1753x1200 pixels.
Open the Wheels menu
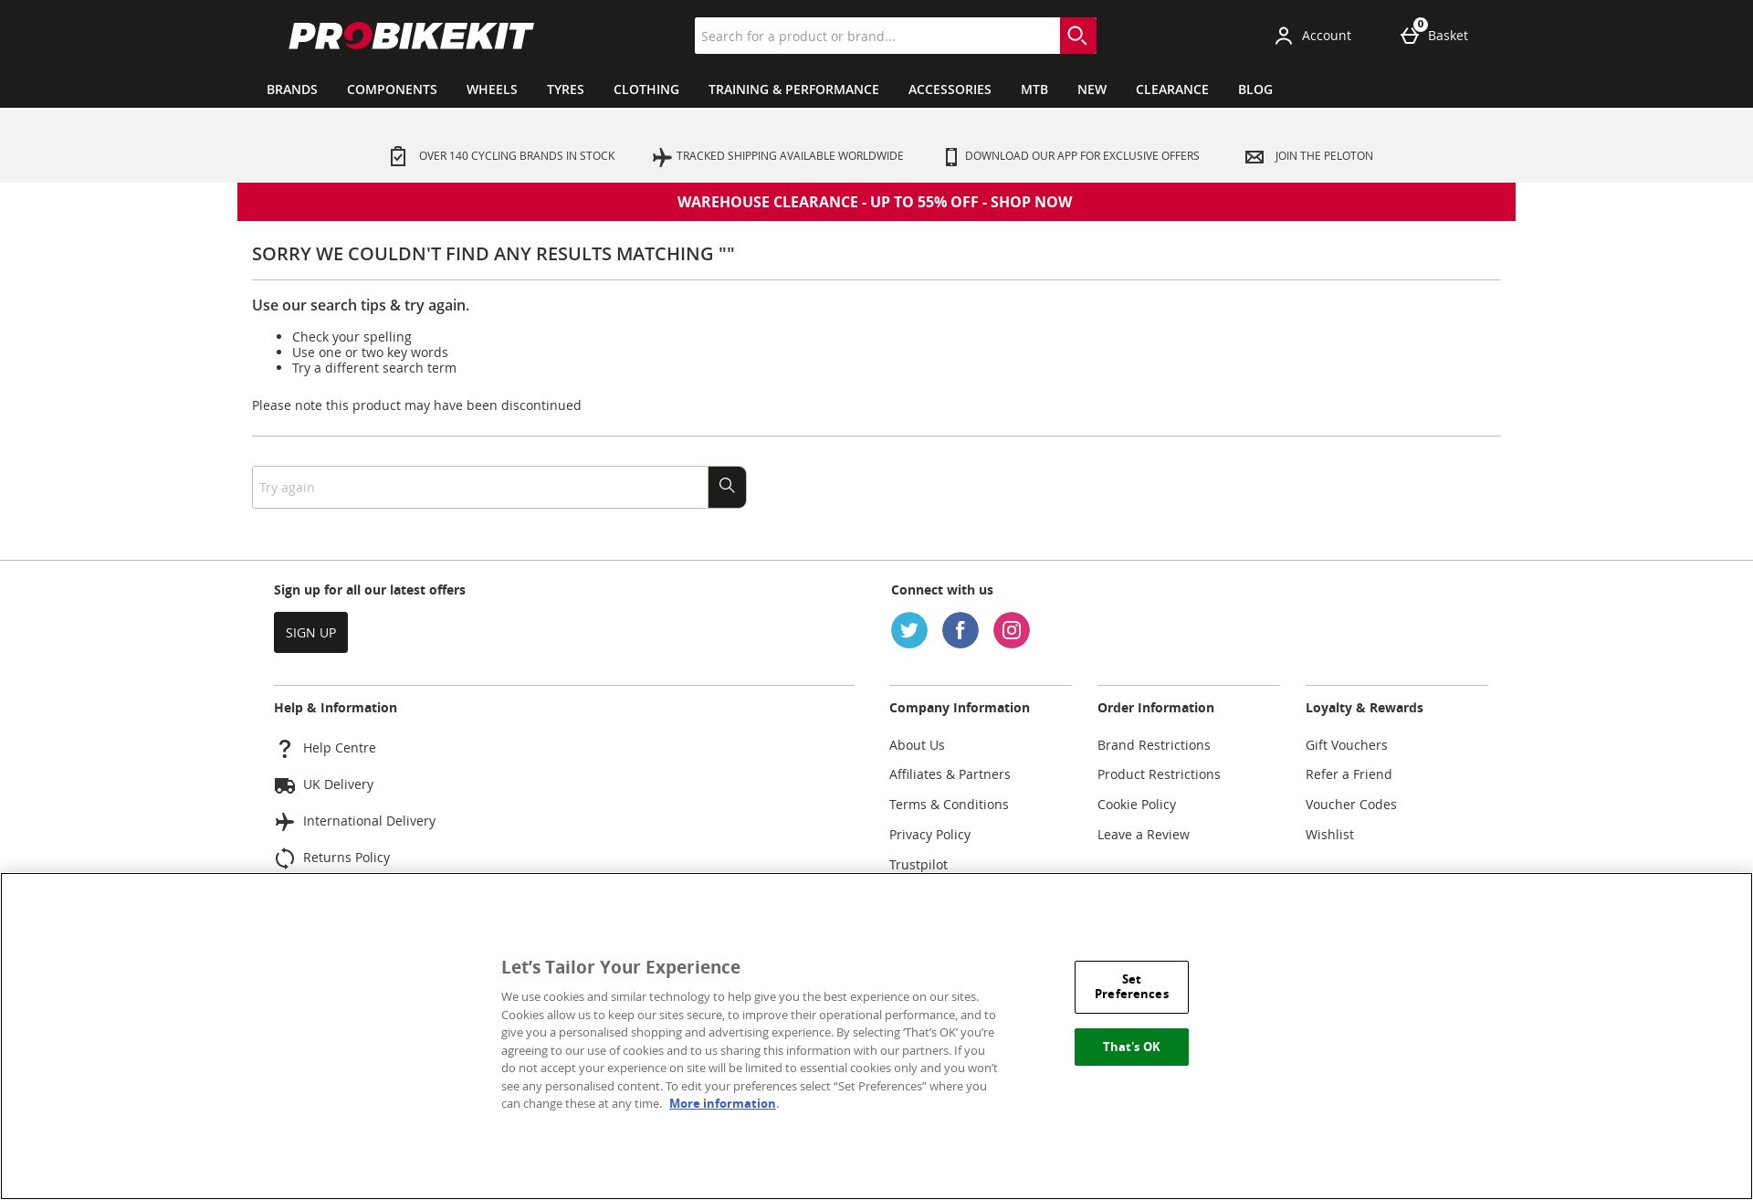492,89
